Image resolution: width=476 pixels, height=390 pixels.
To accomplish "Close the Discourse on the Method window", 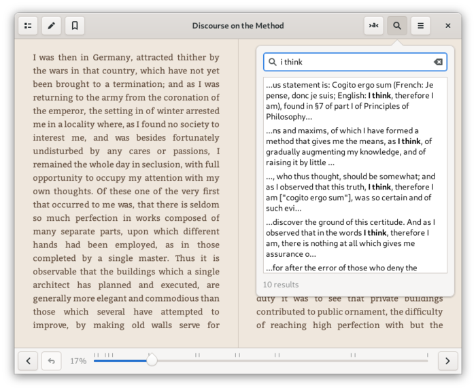I will [x=447, y=26].
